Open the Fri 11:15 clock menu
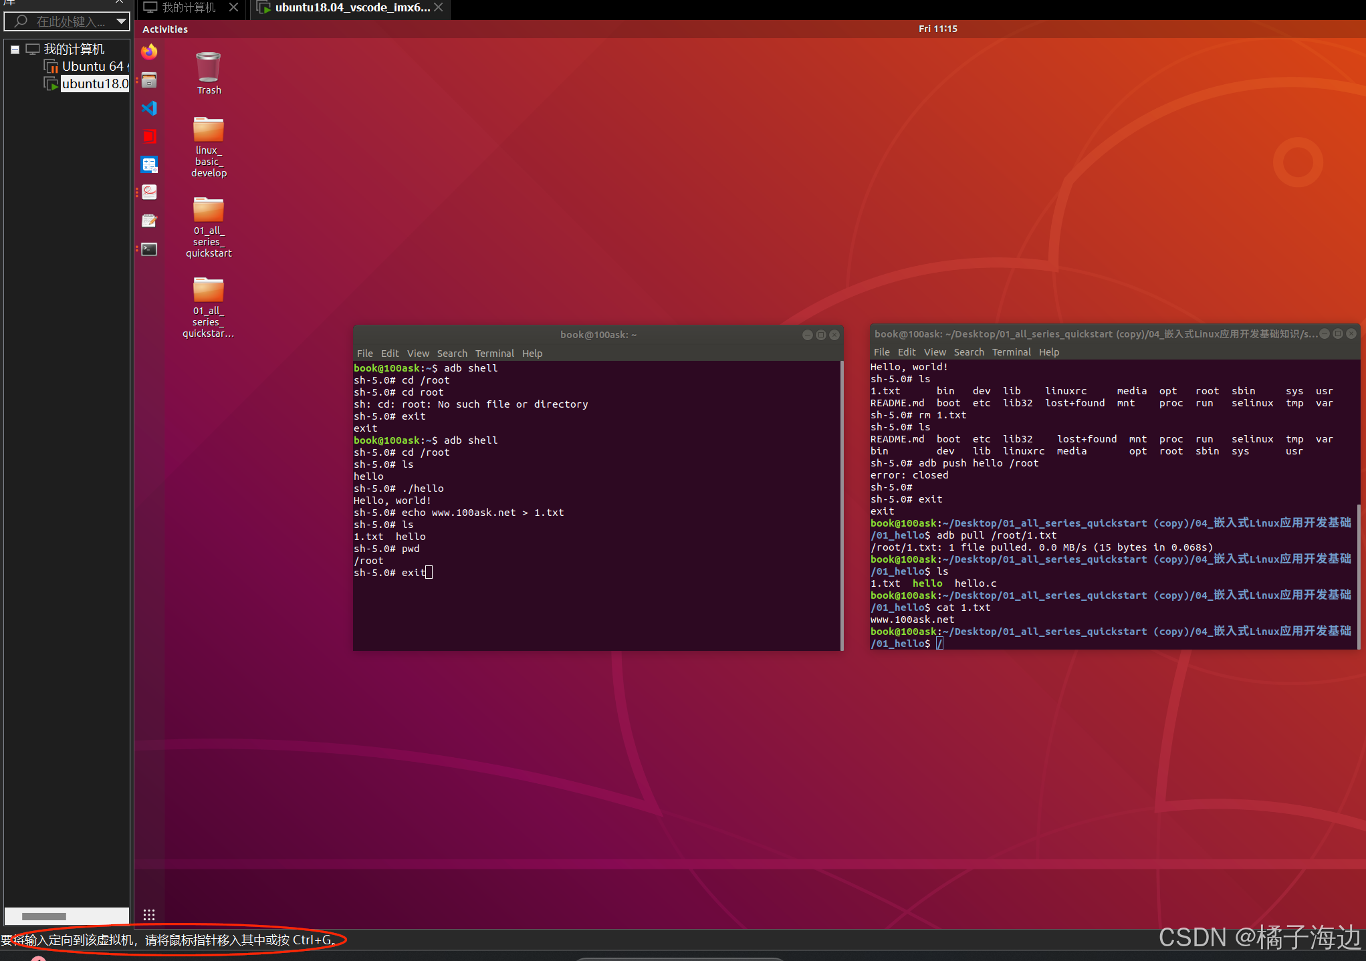The image size is (1366, 961). point(937,29)
